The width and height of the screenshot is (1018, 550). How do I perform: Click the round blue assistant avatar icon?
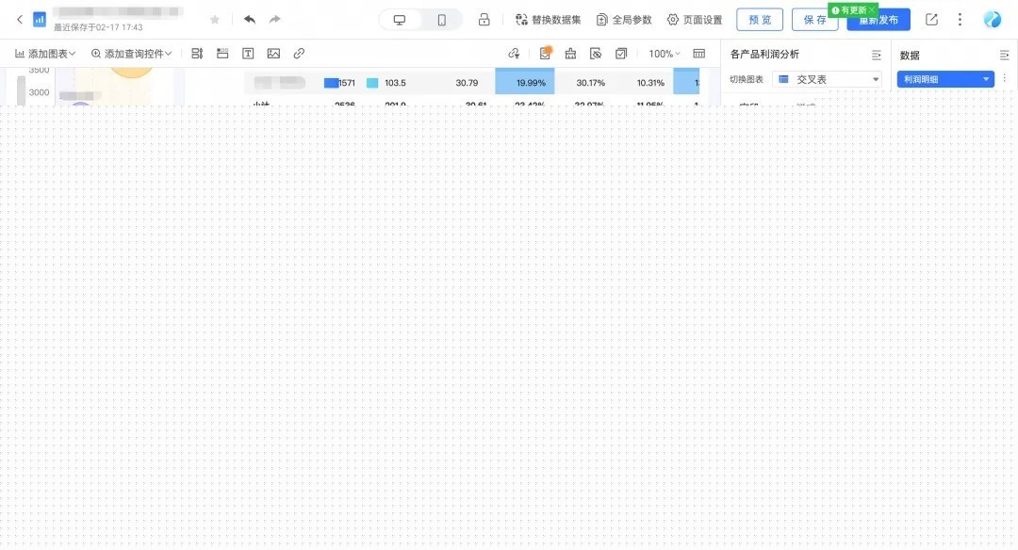(x=992, y=20)
